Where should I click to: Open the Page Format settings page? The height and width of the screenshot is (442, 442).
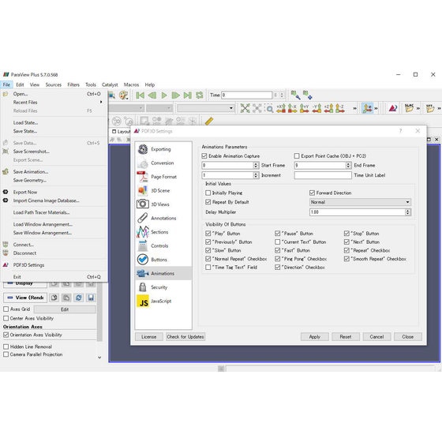163,177
